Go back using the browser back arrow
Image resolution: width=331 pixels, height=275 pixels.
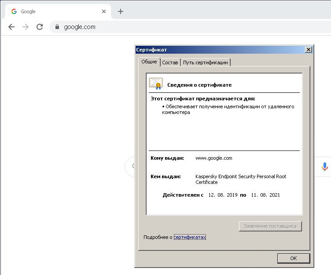click(11, 27)
